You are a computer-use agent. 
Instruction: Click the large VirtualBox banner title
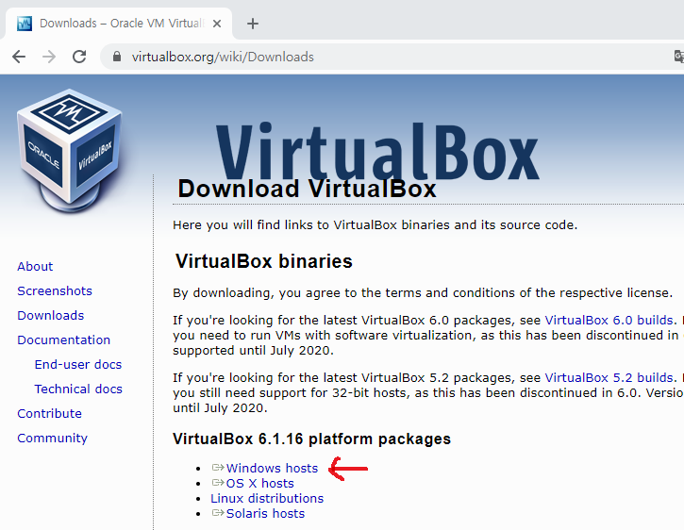377,151
